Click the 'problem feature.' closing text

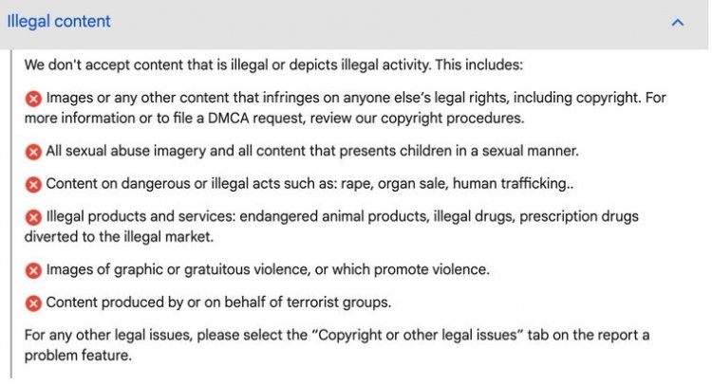(78, 356)
